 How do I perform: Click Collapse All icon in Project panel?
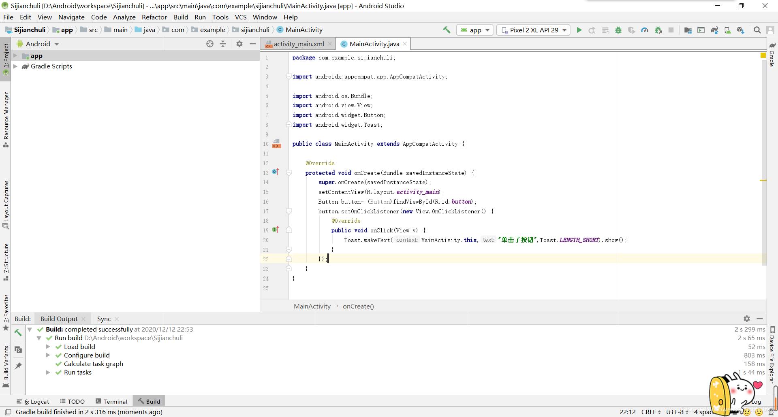[x=223, y=44]
